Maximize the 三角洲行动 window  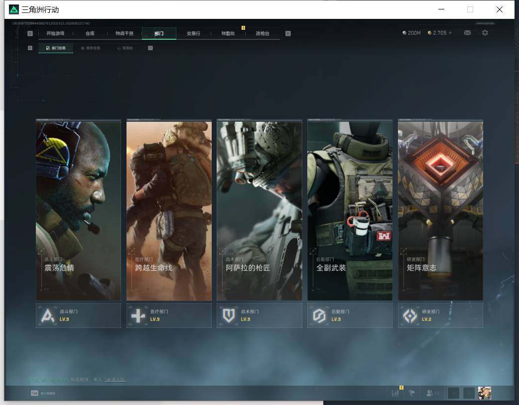coord(470,9)
